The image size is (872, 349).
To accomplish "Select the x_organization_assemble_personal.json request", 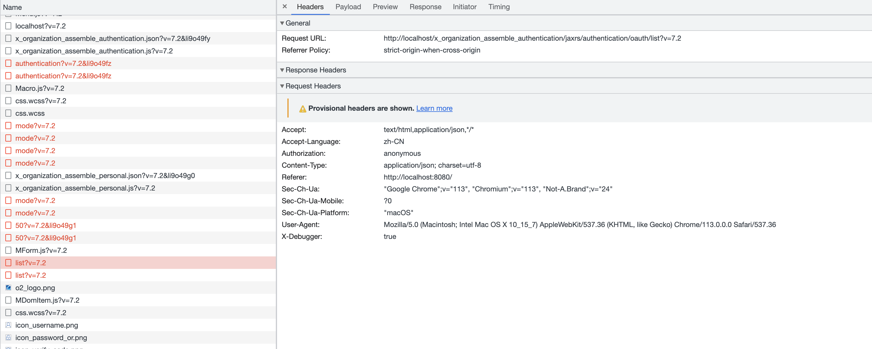I will [x=105, y=175].
